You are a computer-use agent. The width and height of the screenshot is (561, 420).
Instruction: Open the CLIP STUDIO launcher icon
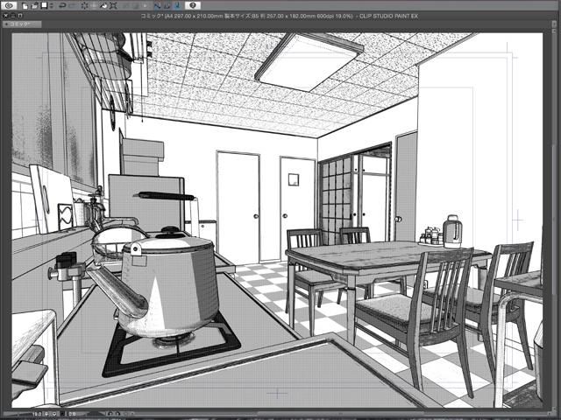pos(10,5)
